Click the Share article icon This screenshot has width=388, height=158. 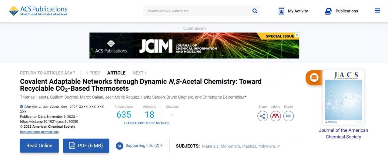(x=263, y=116)
